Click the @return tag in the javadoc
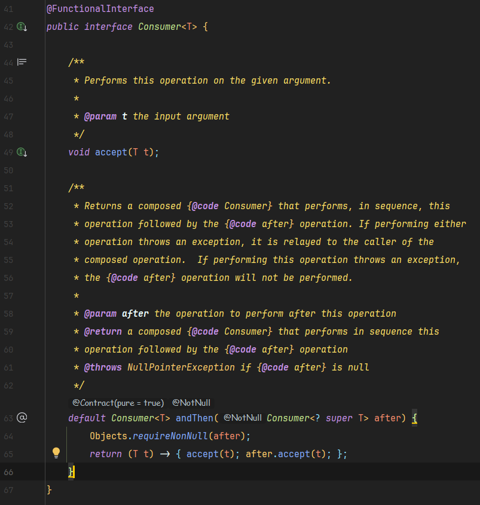 click(103, 332)
